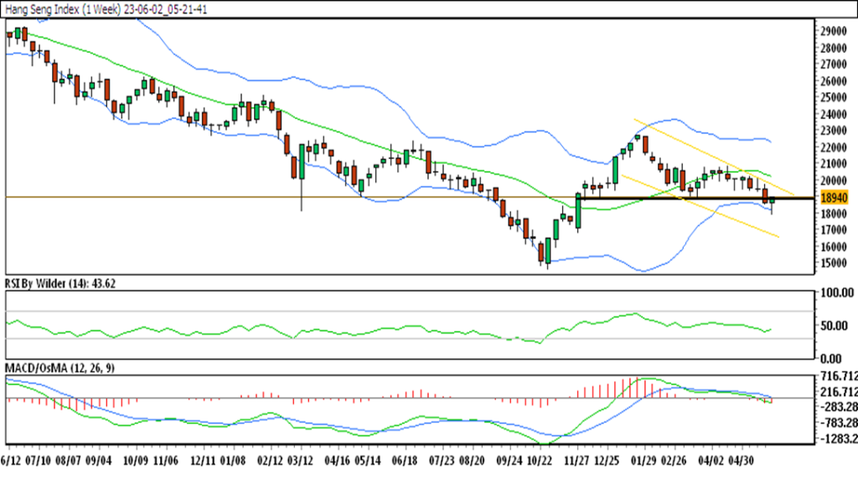Click the MACD -283.28 scale value

[x=839, y=407]
